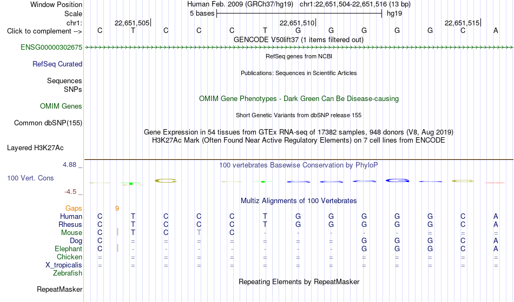Click the Sequences track label
The width and height of the screenshot is (514, 302).
(x=64, y=80)
